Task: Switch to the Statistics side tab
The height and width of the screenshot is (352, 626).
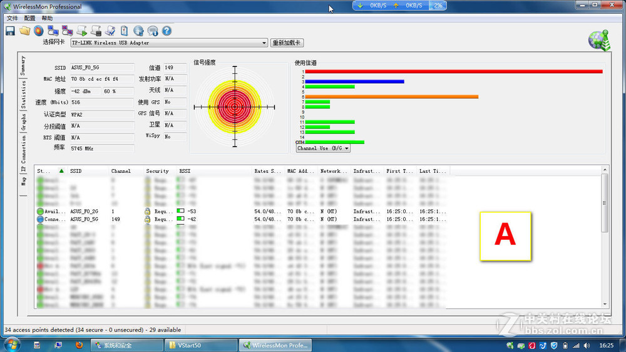Action: 24,95
